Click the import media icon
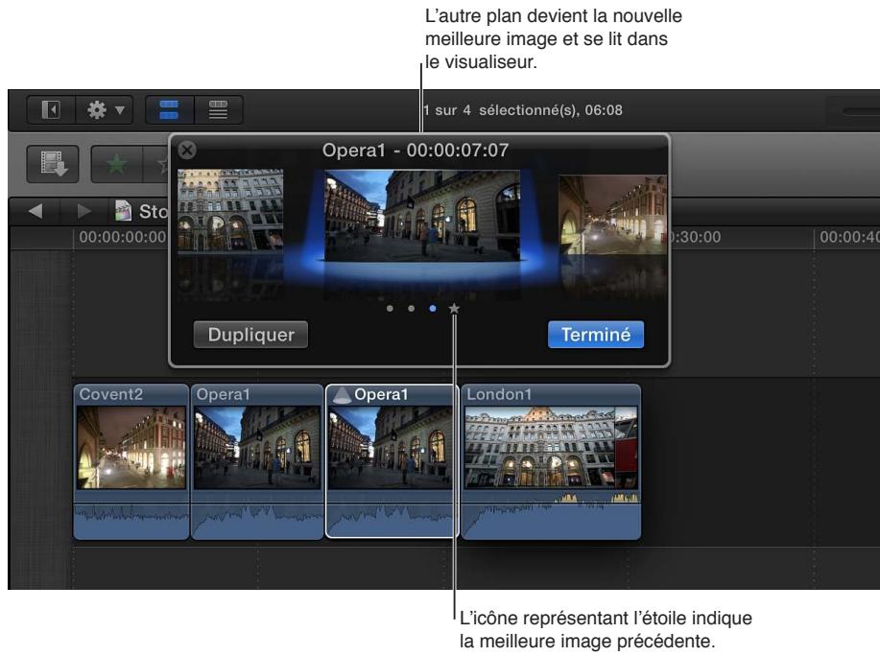 (53, 164)
